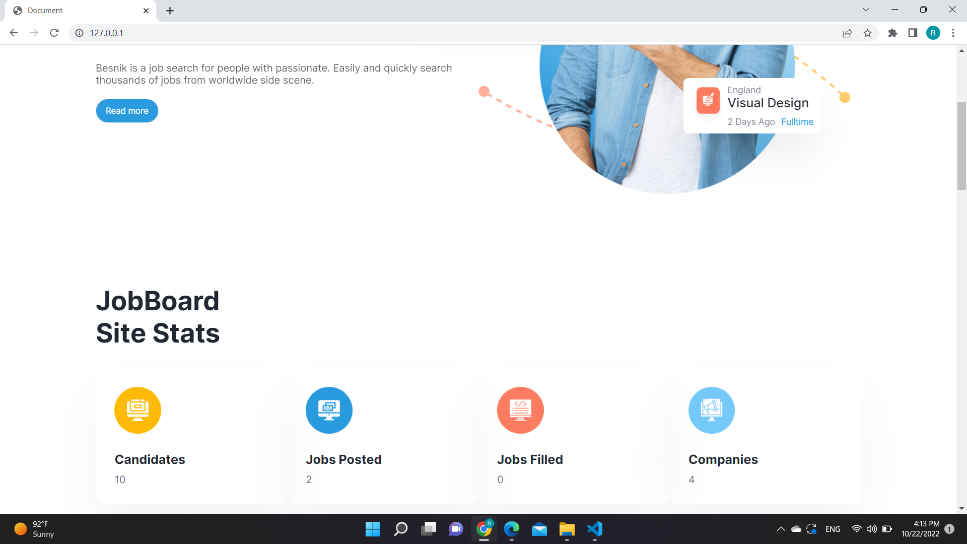
Task: Open the tab search chevron
Action: click(x=866, y=9)
